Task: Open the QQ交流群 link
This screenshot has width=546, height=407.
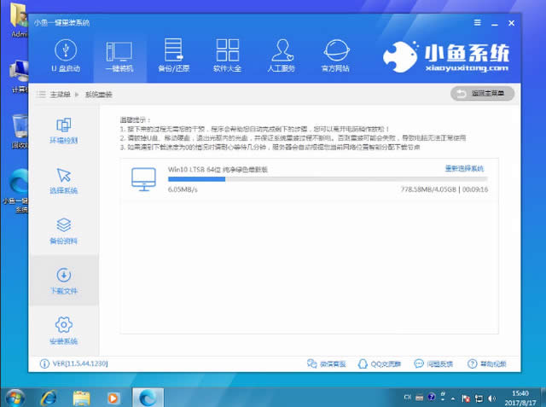Action: (378, 364)
